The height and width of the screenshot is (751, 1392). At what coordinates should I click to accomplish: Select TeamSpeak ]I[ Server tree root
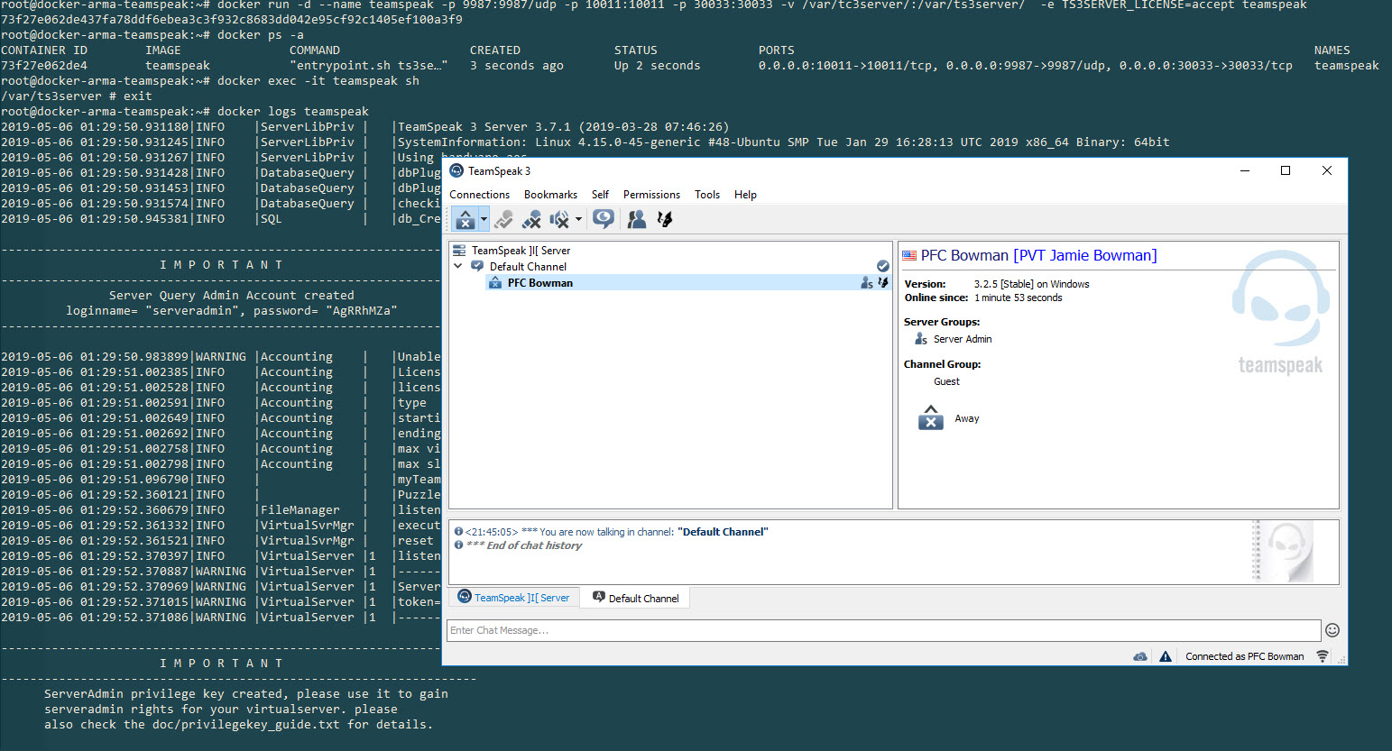521,251
